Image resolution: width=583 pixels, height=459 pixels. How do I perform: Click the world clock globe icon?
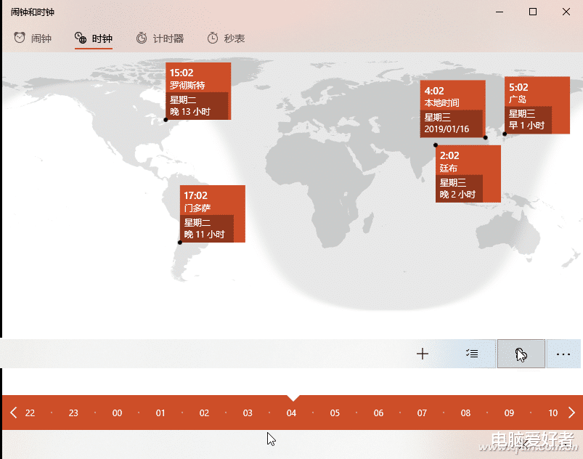point(81,38)
